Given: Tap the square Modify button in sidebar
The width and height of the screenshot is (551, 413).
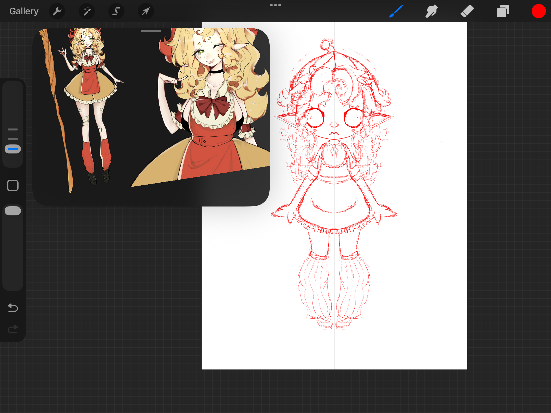Looking at the screenshot, I should (13, 185).
